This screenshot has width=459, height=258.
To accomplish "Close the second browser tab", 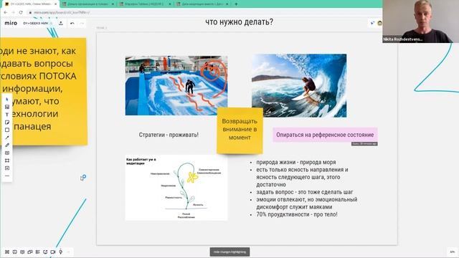I will pos(113,4).
